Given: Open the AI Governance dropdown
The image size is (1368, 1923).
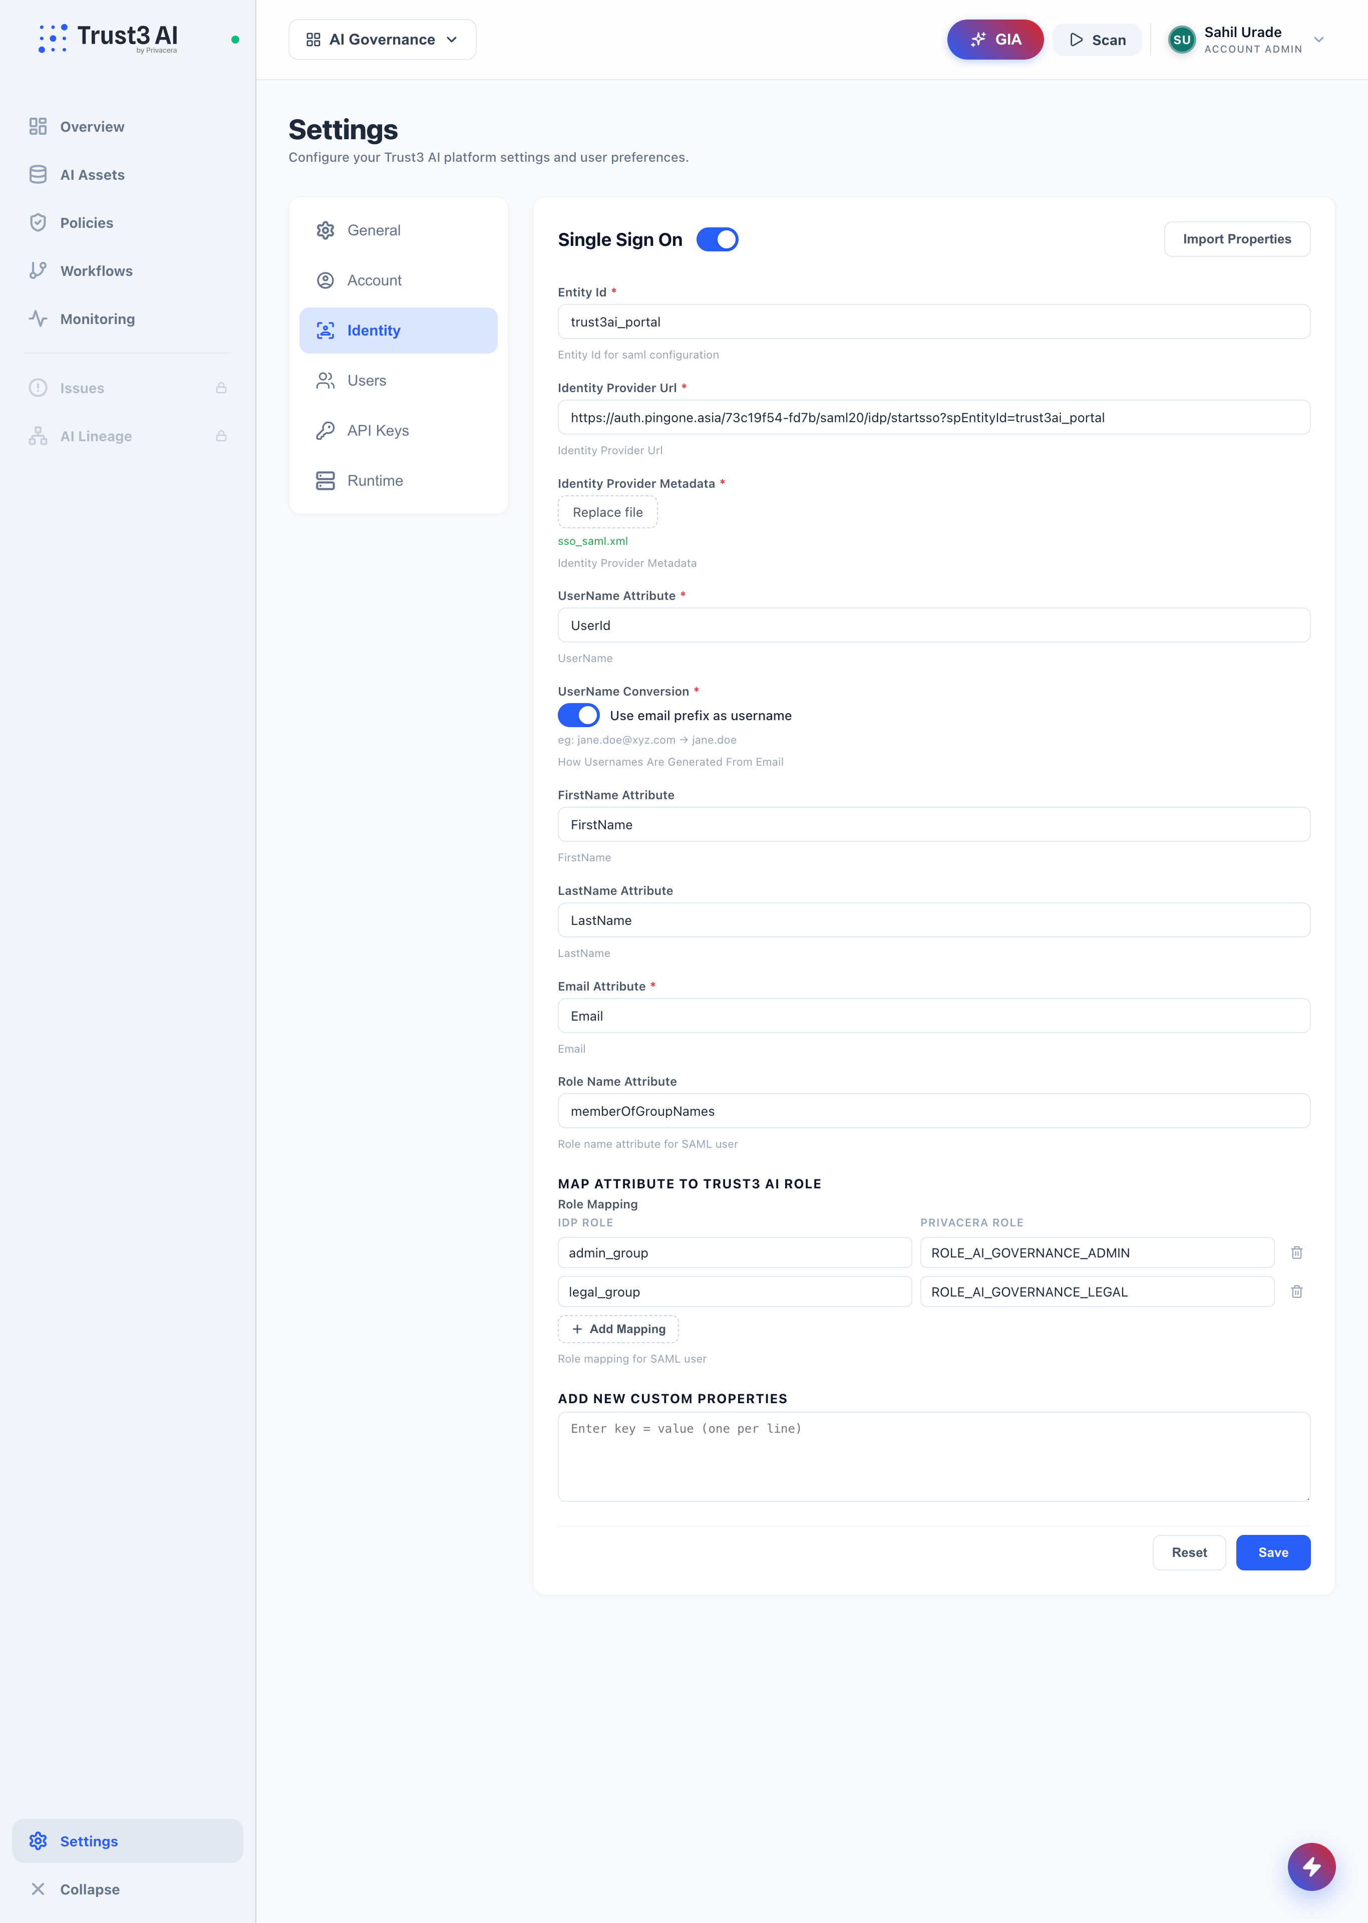Looking at the screenshot, I should click(x=383, y=40).
